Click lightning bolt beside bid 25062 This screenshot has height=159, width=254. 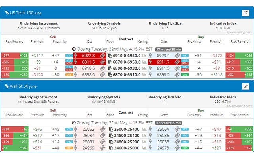tap(75, 129)
